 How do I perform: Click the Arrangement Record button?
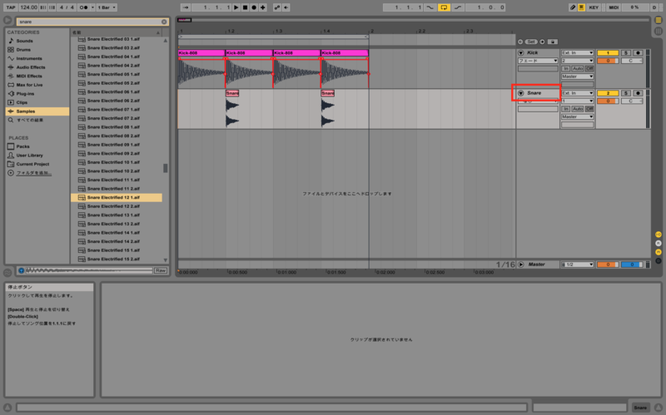[254, 7]
